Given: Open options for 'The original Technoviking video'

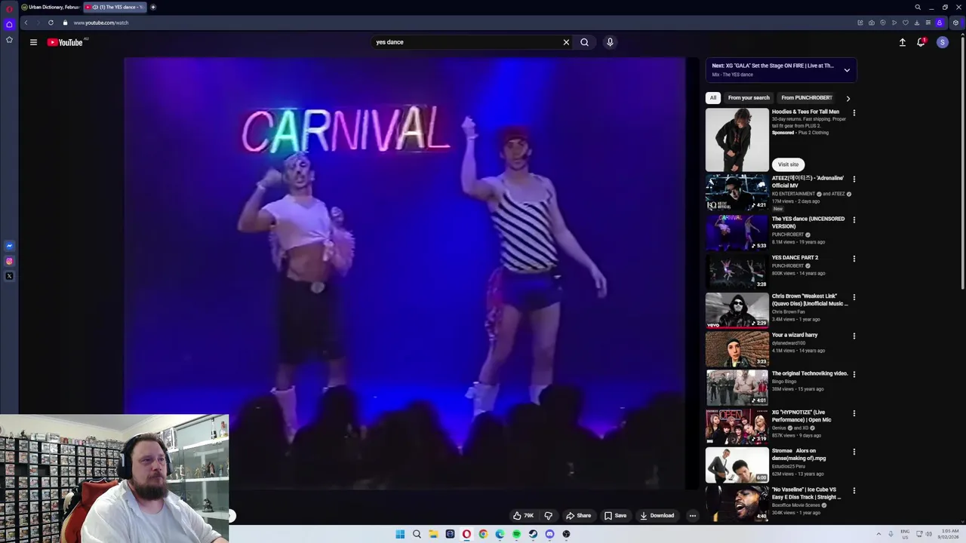Looking at the screenshot, I should (854, 374).
